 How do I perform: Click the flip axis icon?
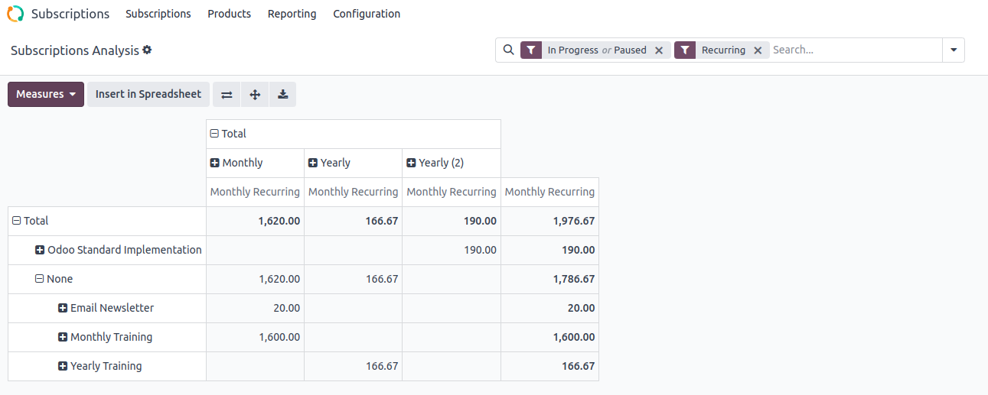[x=227, y=95]
